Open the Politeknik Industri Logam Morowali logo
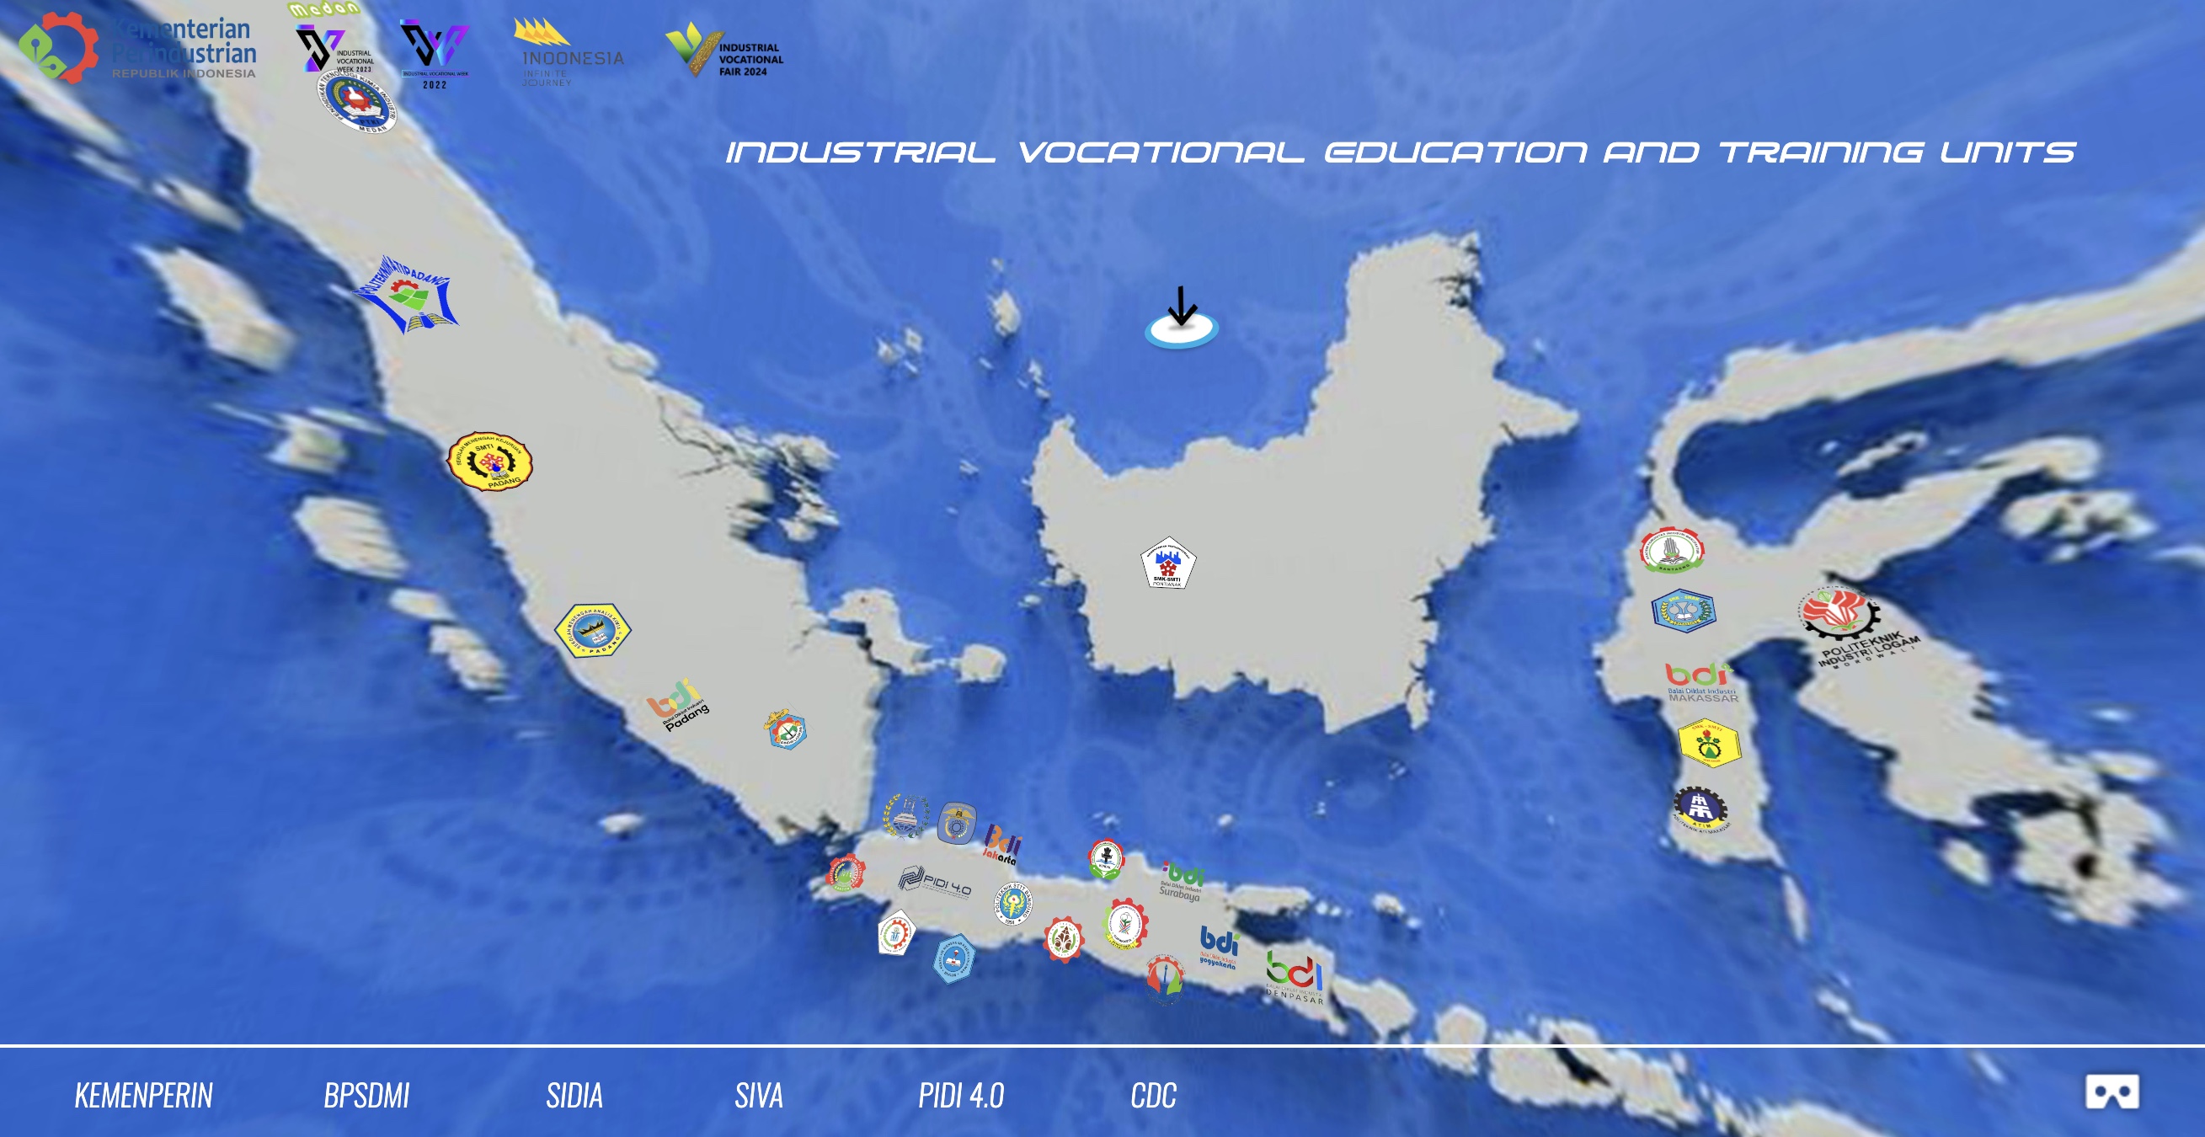The height and width of the screenshot is (1137, 2205). pyautogui.click(x=1857, y=627)
